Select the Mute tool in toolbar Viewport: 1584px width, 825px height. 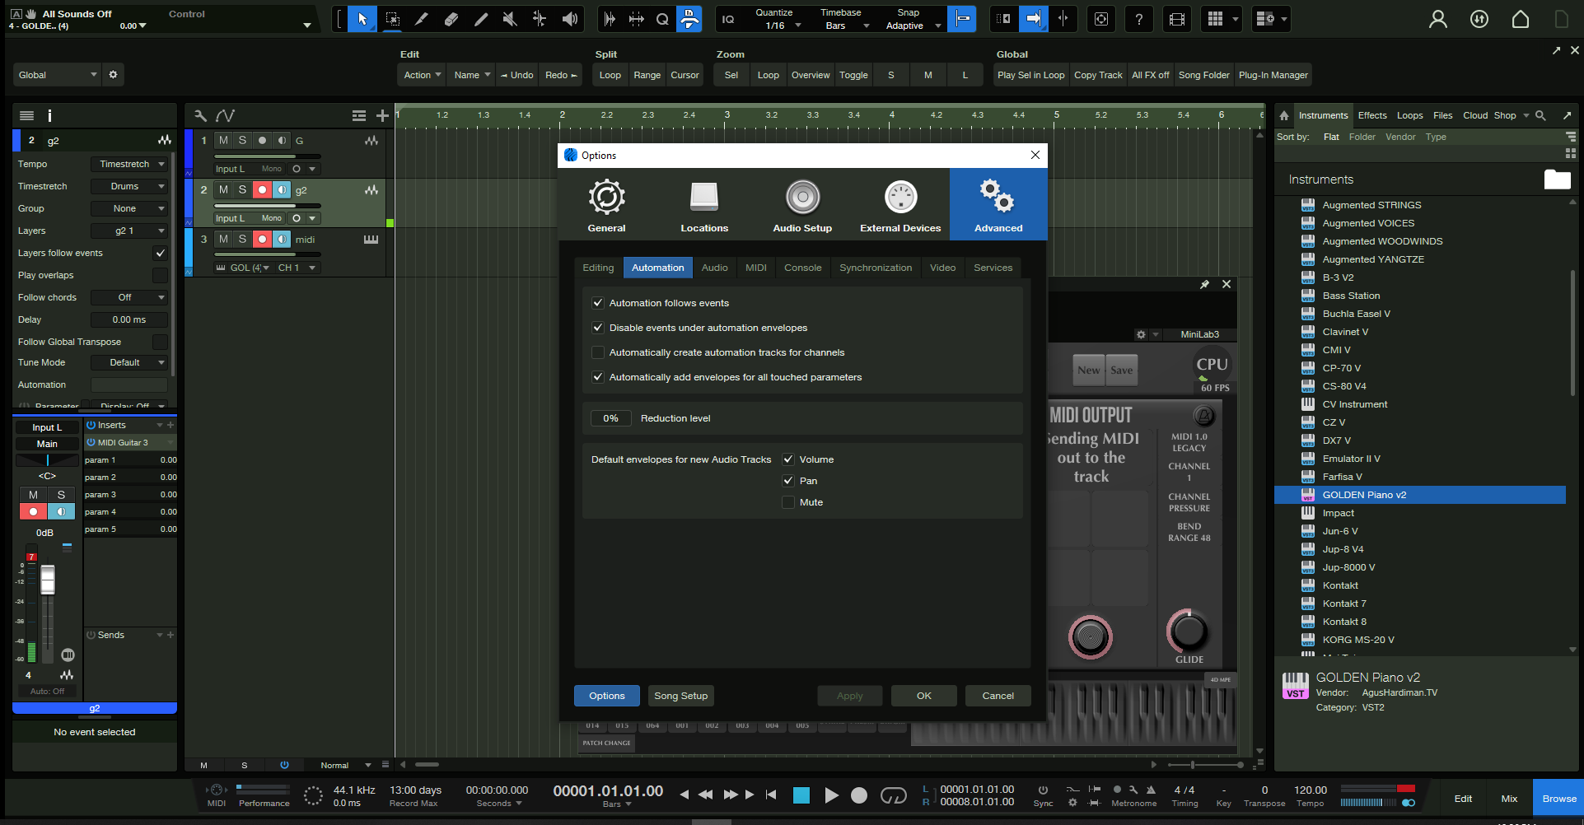[x=510, y=19]
